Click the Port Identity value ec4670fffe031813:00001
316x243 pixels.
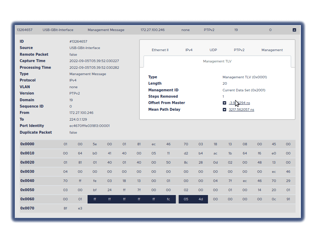tap(89, 126)
